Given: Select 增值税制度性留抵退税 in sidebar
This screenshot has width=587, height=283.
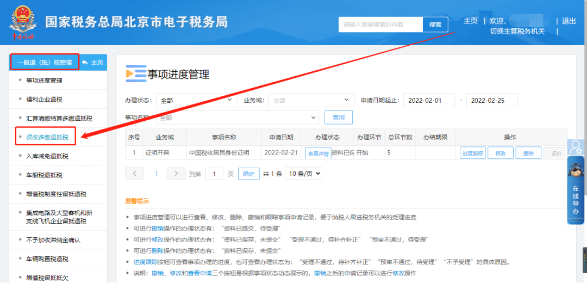Looking at the screenshot, I should [x=56, y=194].
